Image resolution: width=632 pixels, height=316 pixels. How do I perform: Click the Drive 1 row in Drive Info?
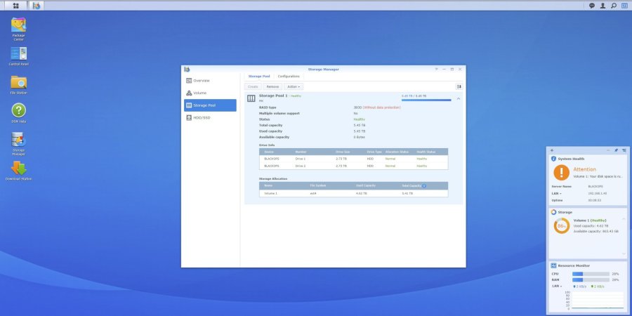tap(353, 159)
